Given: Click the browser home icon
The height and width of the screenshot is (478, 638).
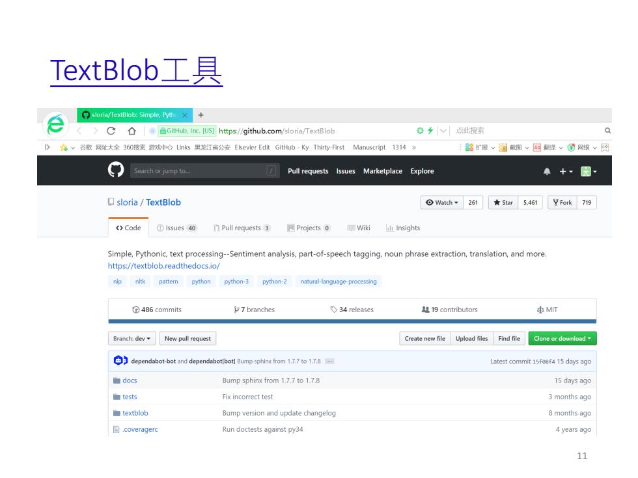Looking at the screenshot, I should [x=132, y=131].
